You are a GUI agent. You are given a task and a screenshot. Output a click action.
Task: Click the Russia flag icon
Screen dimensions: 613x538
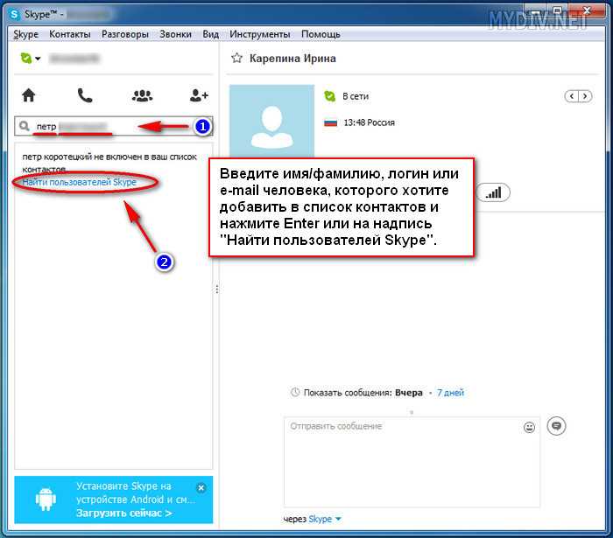point(330,123)
